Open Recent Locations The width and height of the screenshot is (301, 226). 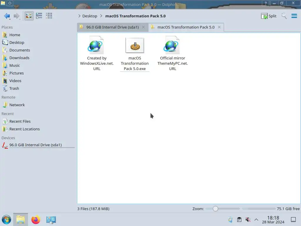(25, 129)
